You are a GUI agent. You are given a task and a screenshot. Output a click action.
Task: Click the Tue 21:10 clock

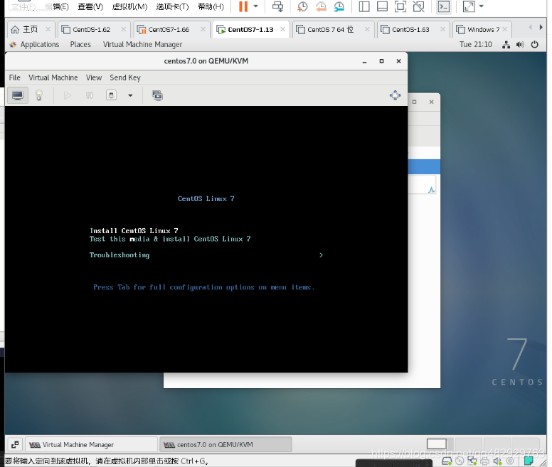[x=475, y=45]
